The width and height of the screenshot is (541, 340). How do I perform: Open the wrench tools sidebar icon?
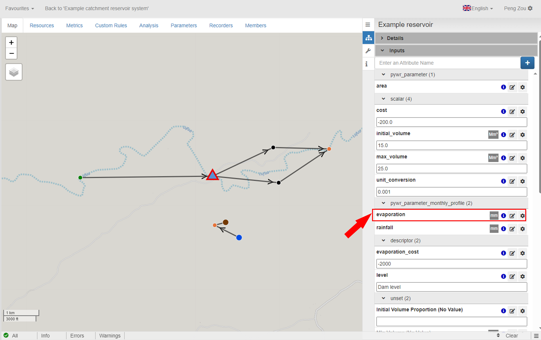(x=368, y=51)
